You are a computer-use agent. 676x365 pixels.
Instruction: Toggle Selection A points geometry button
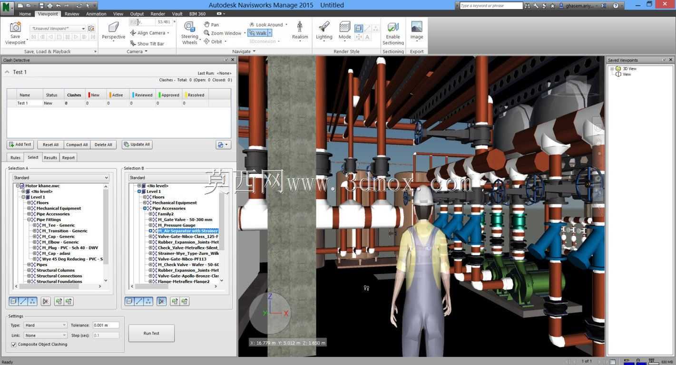pyautogui.click(x=32, y=301)
